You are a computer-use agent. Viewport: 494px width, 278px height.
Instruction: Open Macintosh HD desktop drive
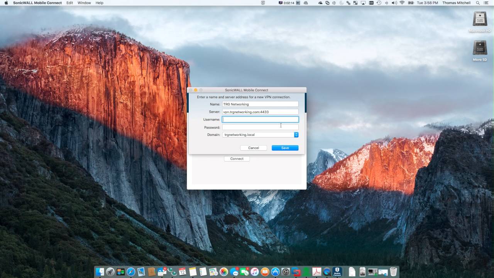coord(480,22)
